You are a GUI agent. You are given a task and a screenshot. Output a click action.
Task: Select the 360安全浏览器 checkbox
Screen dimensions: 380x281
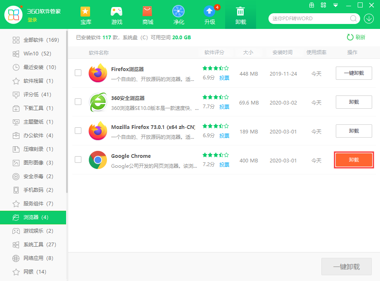click(x=78, y=102)
